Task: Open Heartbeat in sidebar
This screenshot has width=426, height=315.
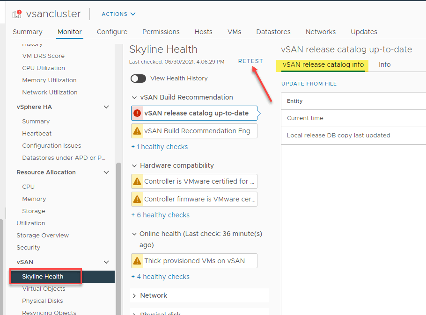Action: point(37,134)
